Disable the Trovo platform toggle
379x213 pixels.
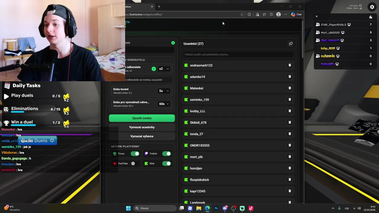(x=135, y=154)
